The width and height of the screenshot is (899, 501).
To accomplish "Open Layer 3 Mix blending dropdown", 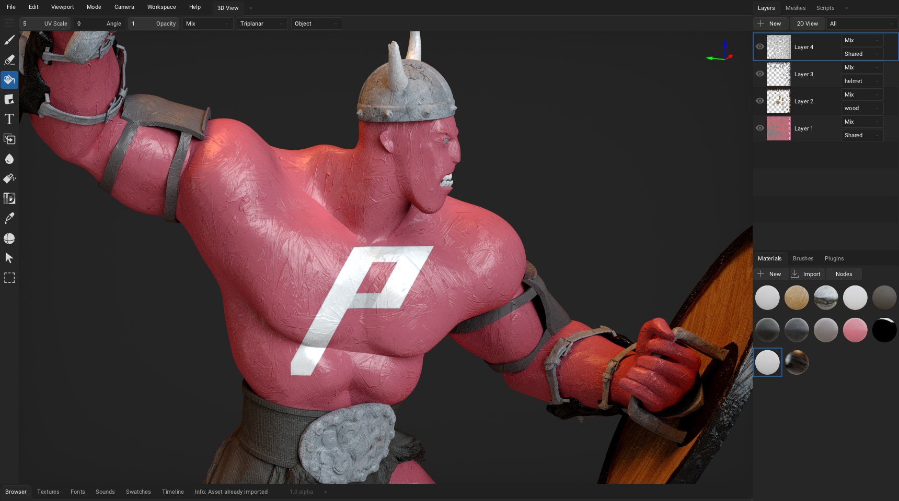I will [862, 67].
